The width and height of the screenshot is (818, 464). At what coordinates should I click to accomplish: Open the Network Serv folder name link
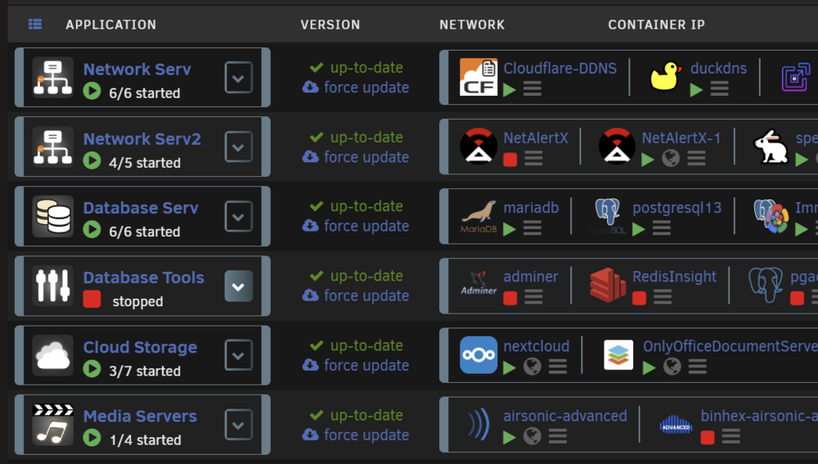tap(137, 69)
